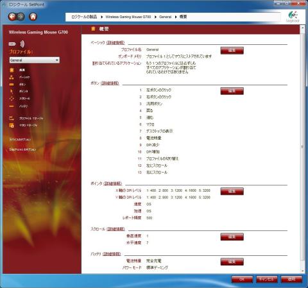The height and width of the screenshot is (288, 308).
Task: Click the scrollbar down arrow of overview pane
Action: click(302, 271)
